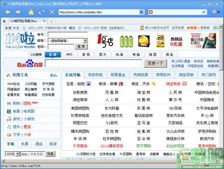Open the 更多 link in 实用工具

pyautogui.click(x=54, y=75)
